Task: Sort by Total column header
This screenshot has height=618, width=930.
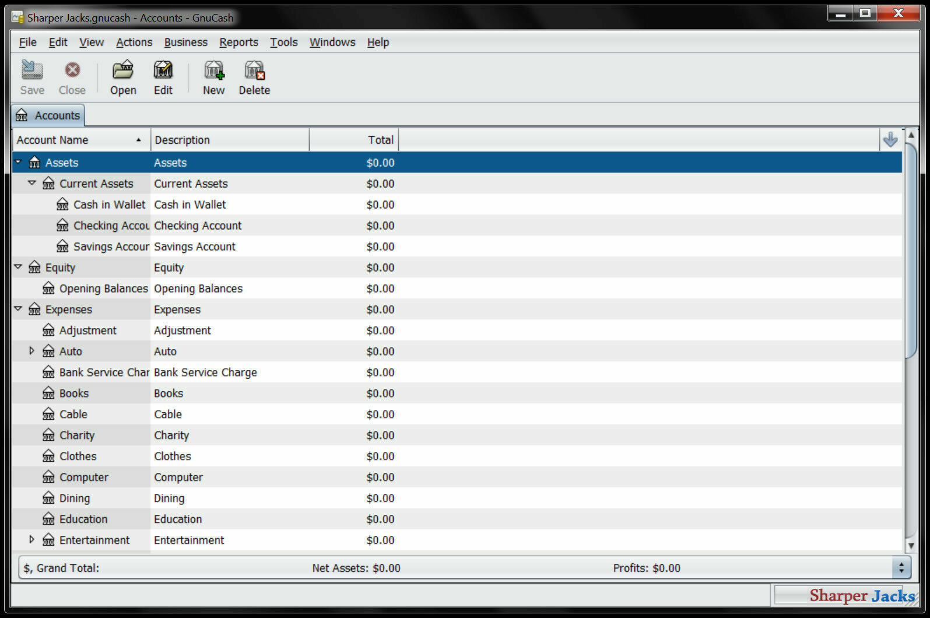Action: coord(354,140)
